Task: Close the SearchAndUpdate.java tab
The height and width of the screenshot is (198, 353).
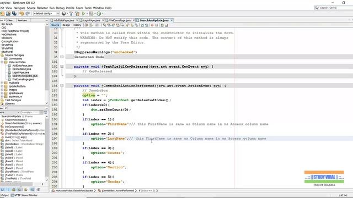Action: (172, 20)
